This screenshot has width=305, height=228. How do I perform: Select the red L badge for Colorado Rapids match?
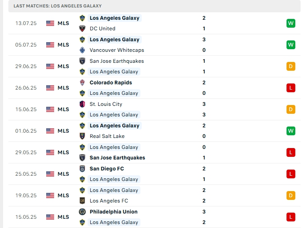[x=290, y=88]
